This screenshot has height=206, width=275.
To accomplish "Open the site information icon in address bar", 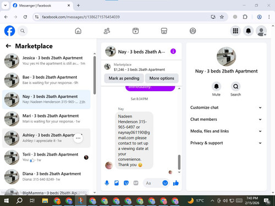I will coord(37,17).
